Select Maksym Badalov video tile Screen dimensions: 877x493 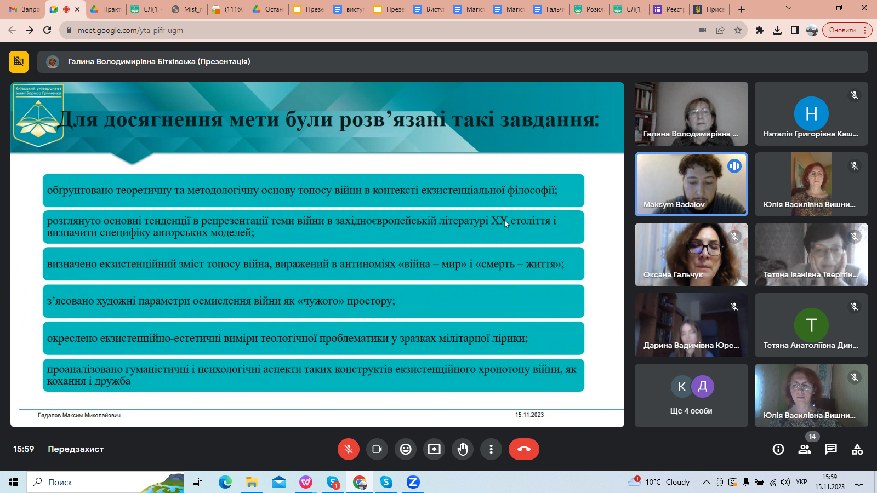[691, 184]
